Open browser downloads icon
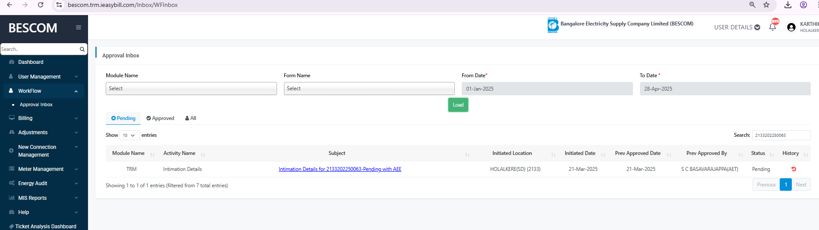This screenshot has height=230, width=819. pos(788,5)
